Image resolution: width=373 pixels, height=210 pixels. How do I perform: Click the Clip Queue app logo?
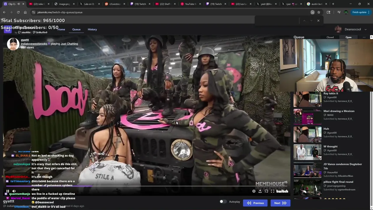[8, 29]
